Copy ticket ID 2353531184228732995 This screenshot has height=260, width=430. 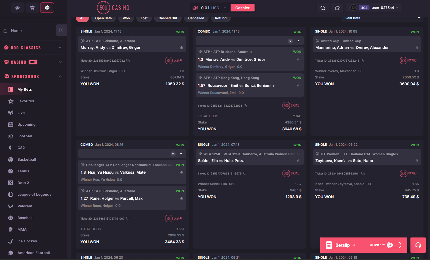tap(245, 106)
